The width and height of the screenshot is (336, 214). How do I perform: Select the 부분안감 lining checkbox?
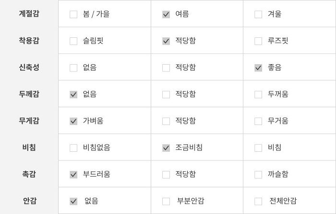click(166, 201)
